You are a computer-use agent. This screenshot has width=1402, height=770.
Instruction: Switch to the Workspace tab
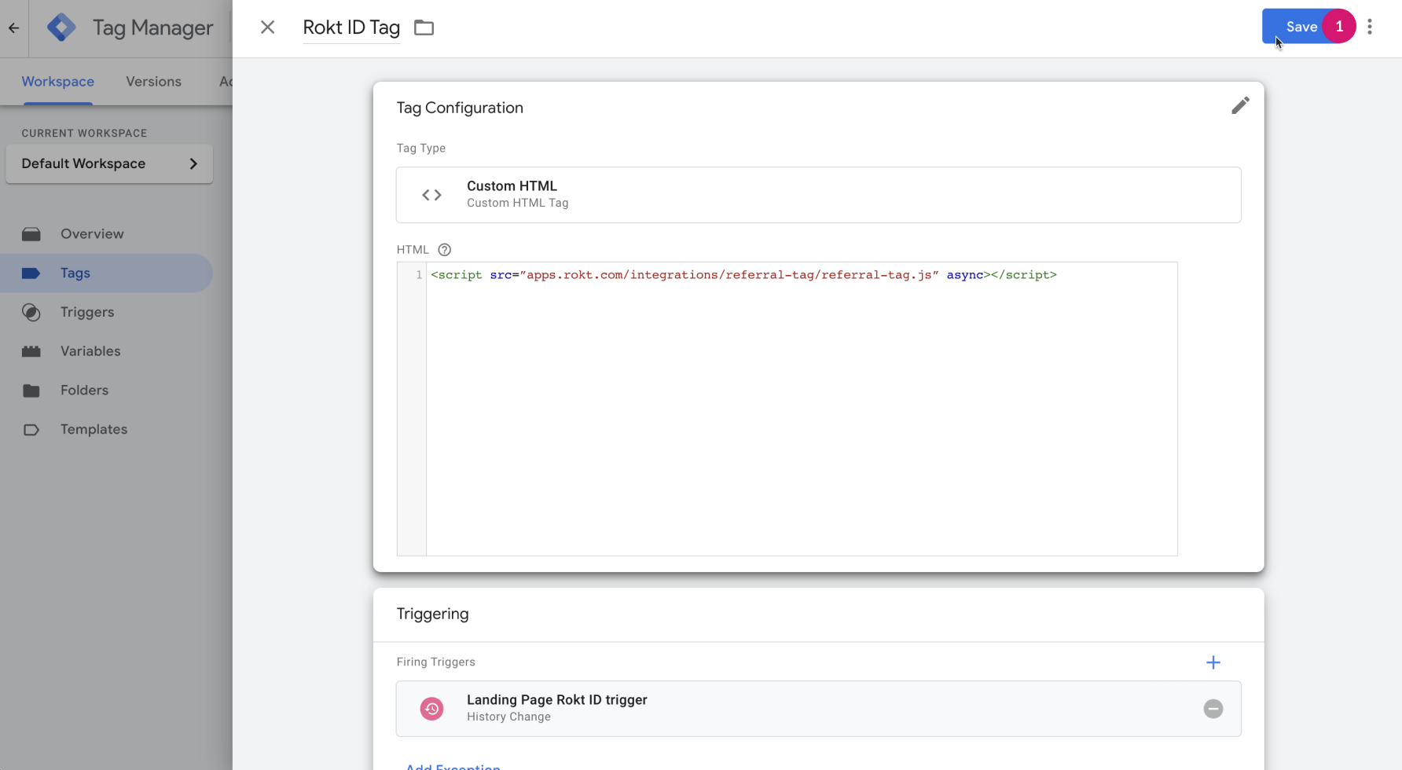pos(57,82)
